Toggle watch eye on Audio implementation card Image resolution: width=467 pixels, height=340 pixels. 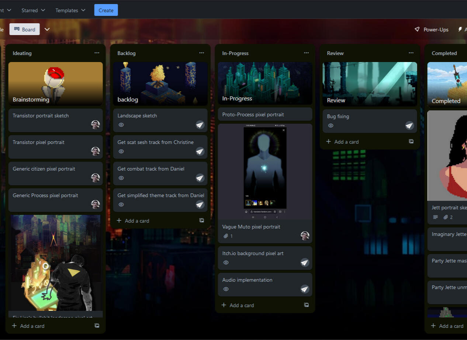tap(226, 289)
